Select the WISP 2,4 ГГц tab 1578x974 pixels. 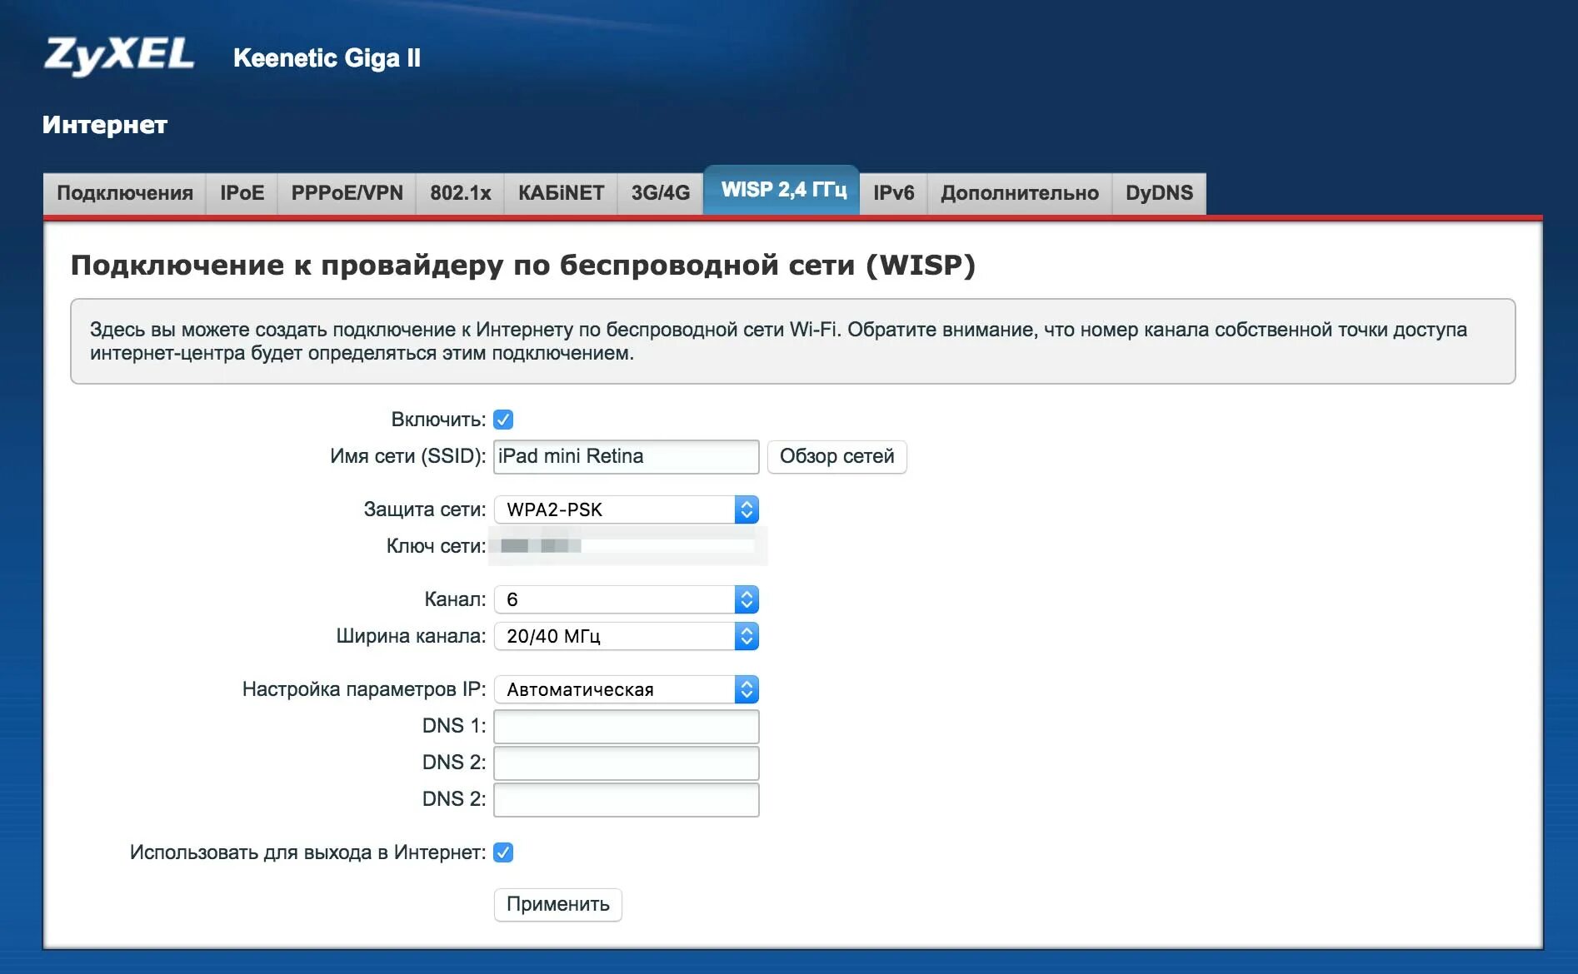click(x=782, y=191)
